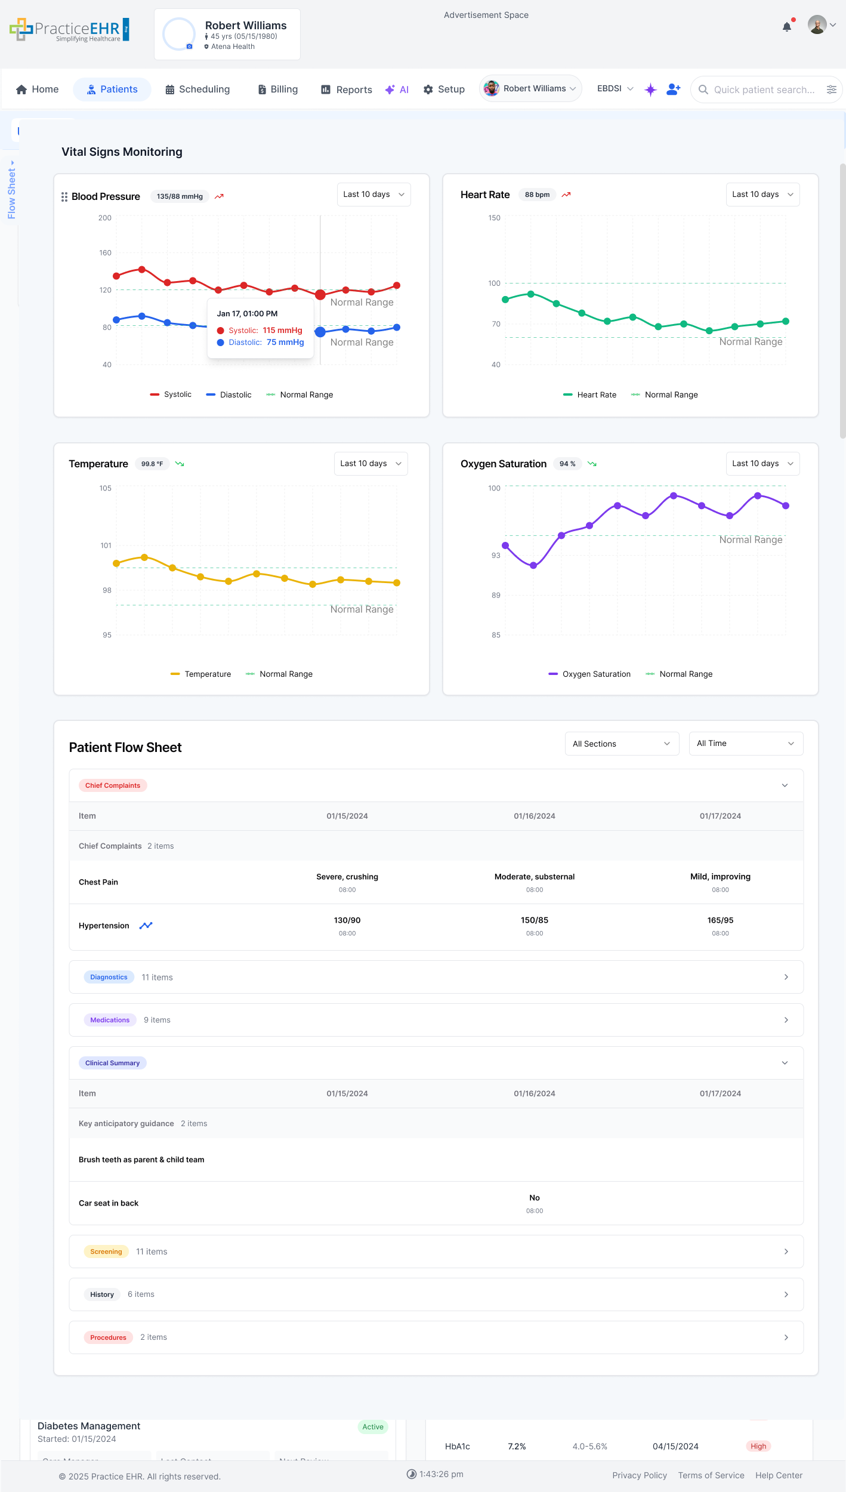Click the patient photo camera icon
The image size is (846, 1492).
pyautogui.click(x=190, y=47)
